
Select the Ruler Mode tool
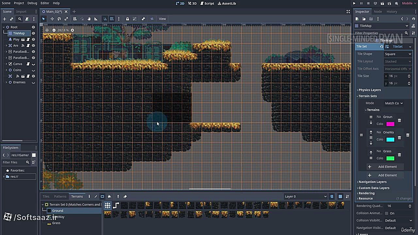click(x=96, y=19)
